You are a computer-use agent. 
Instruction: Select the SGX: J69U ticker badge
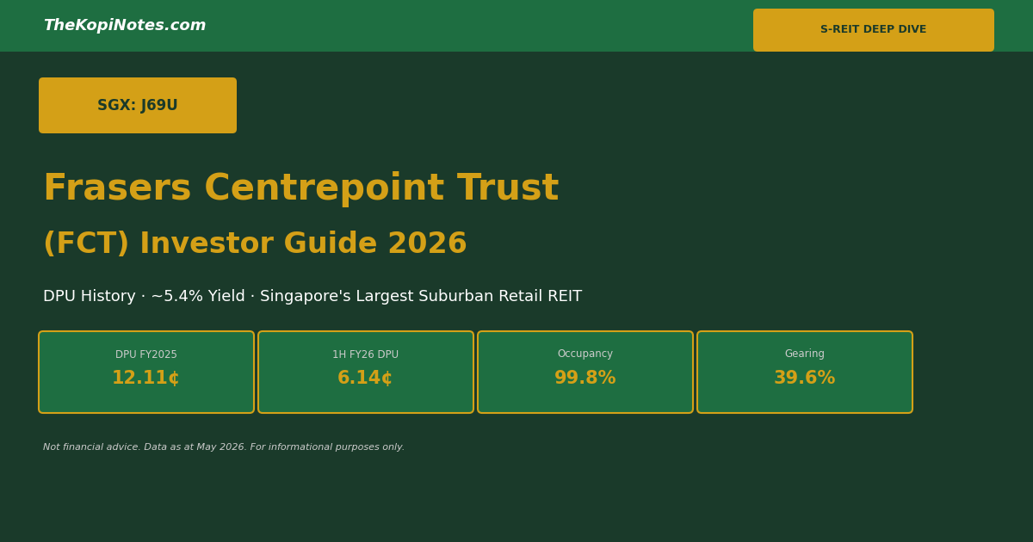point(138,105)
